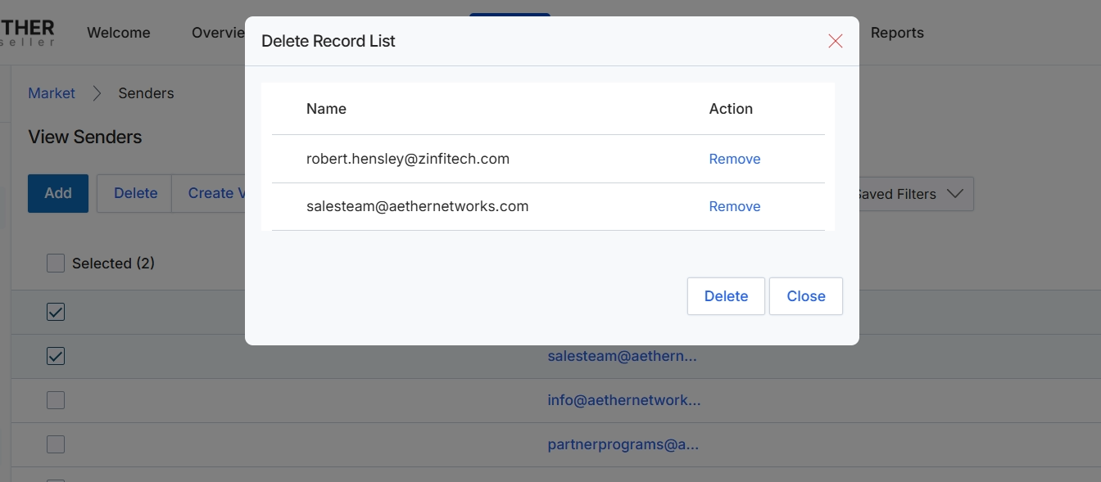Check the info@aethernetwork... row checkbox
This screenshot has width=1101, height=482.
click(56, 400)
